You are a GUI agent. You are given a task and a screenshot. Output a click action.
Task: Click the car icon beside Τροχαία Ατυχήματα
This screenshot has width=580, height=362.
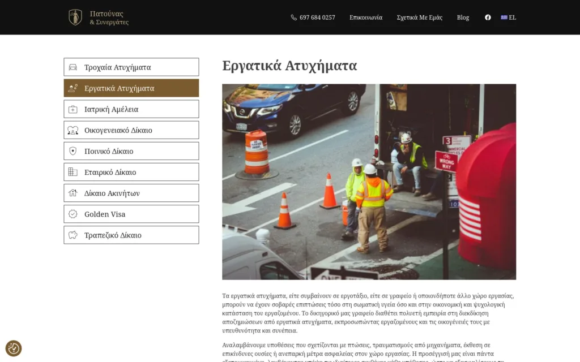click(72, 67)
